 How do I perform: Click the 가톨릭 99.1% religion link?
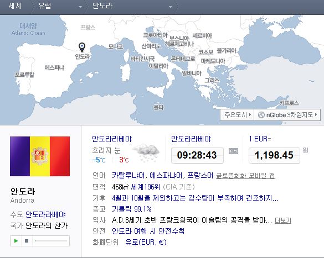pos(132,209)
